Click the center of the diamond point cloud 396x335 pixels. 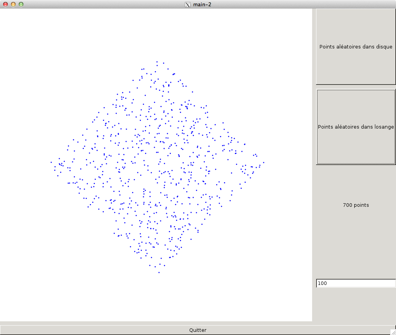click(x=158, y=166)
